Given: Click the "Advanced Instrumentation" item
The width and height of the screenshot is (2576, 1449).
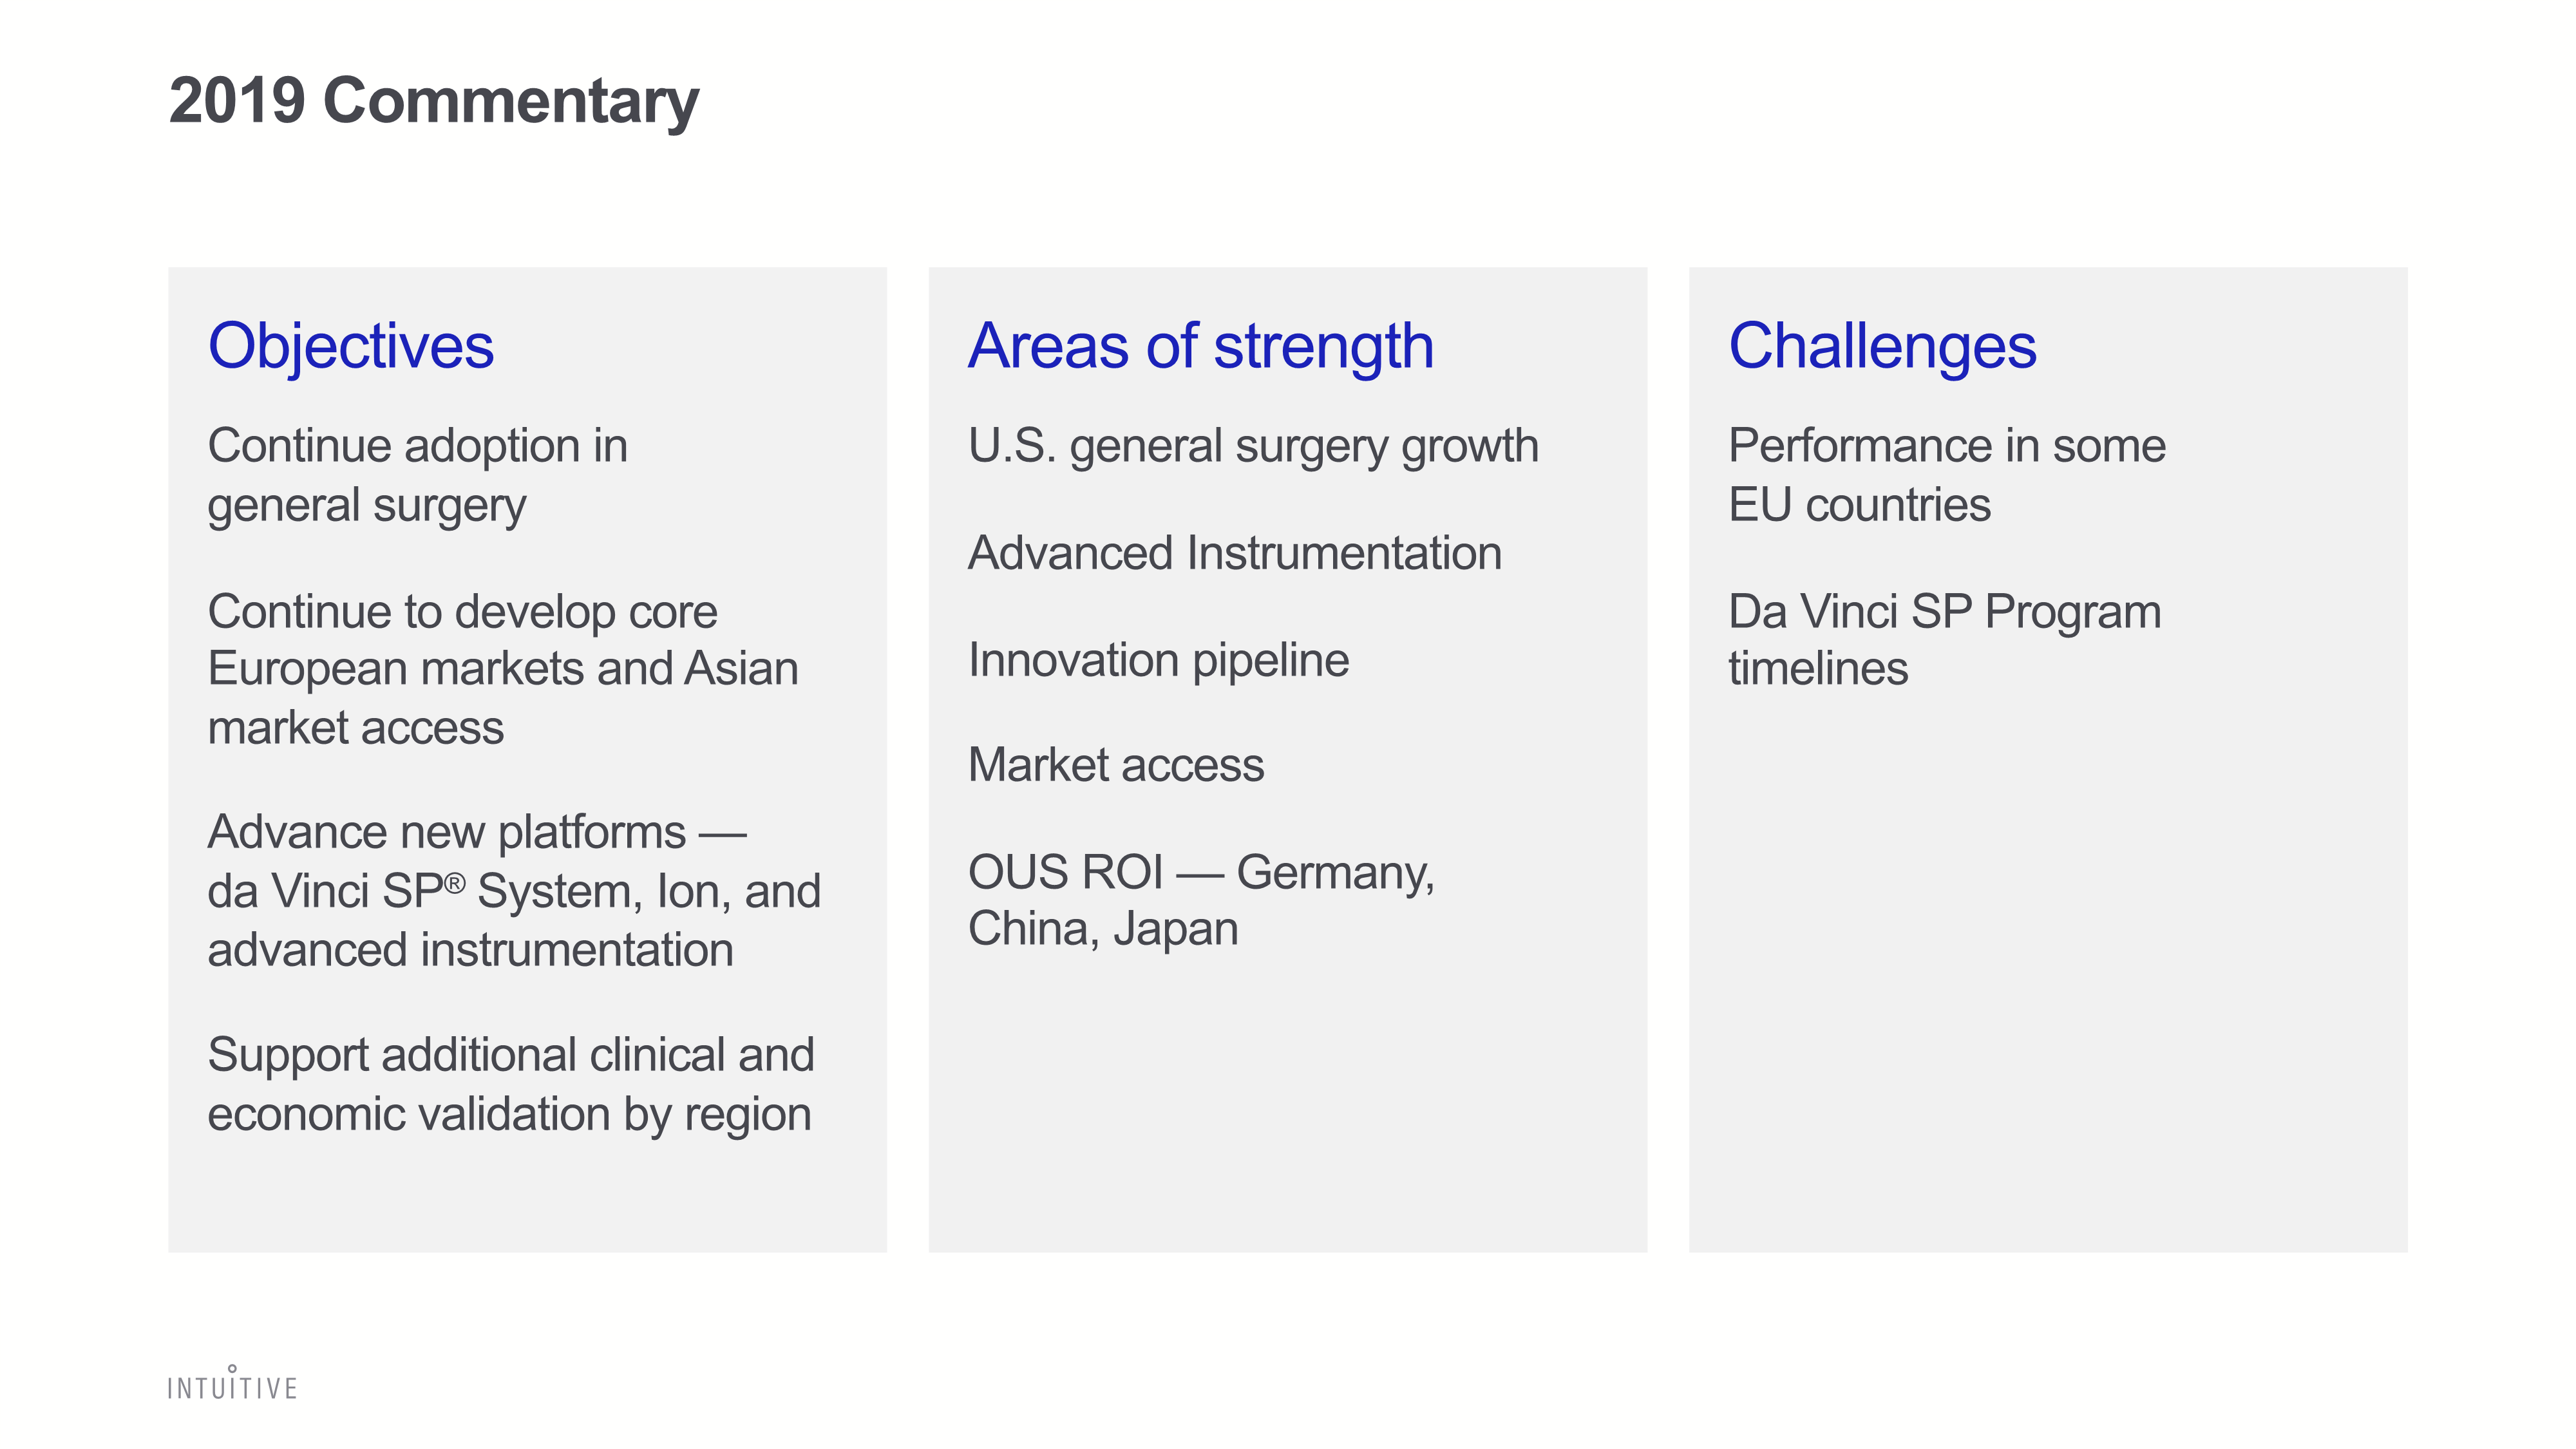Looking at the screenshot, I should pos(1234,553).
